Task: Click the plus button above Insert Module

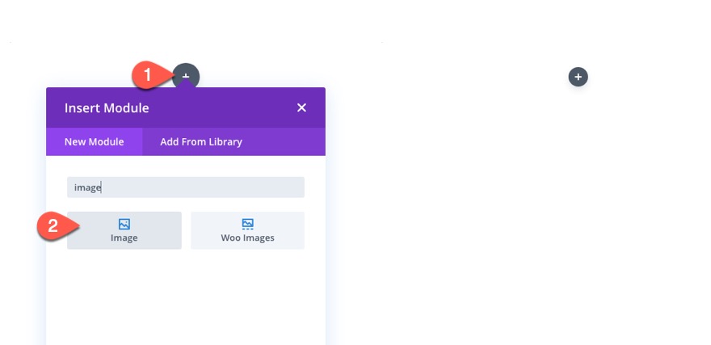Action: click(186, 76)
